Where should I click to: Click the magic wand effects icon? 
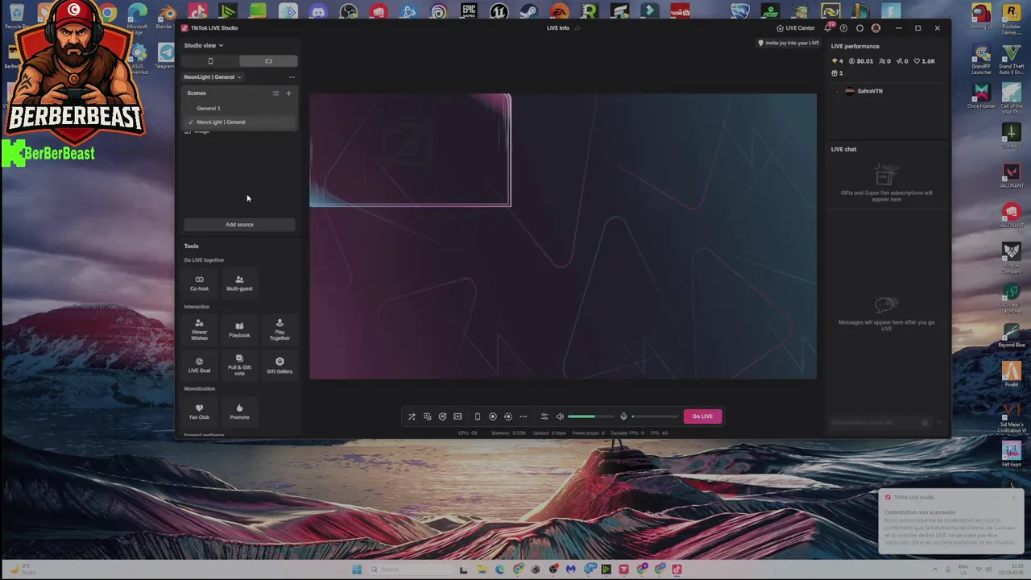coord(412,416)
